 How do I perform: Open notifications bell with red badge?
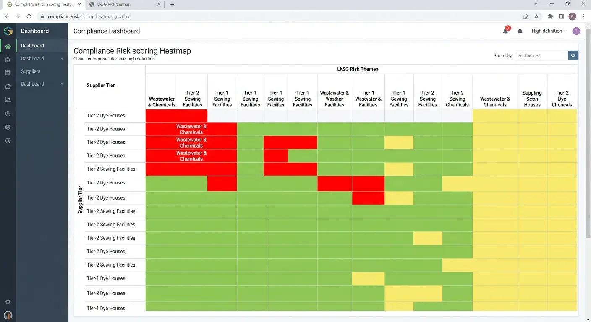click(506, 31)
